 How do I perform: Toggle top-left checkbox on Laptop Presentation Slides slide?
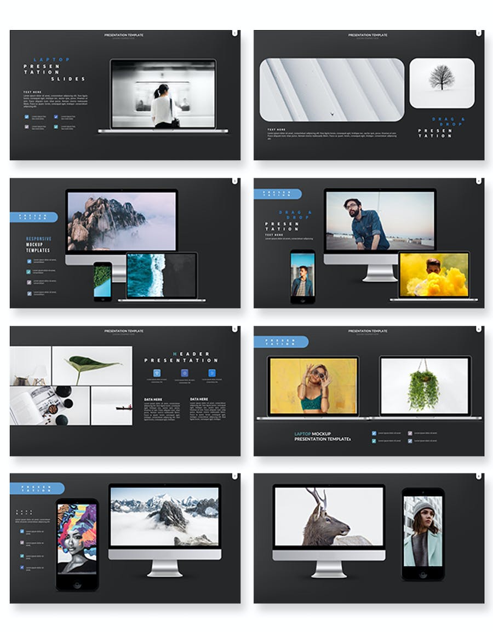coord(27,117)
